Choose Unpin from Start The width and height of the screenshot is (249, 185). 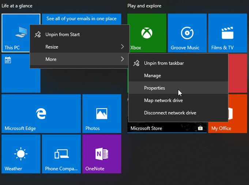point(80,34)
